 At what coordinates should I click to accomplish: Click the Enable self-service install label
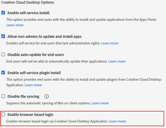28,13
